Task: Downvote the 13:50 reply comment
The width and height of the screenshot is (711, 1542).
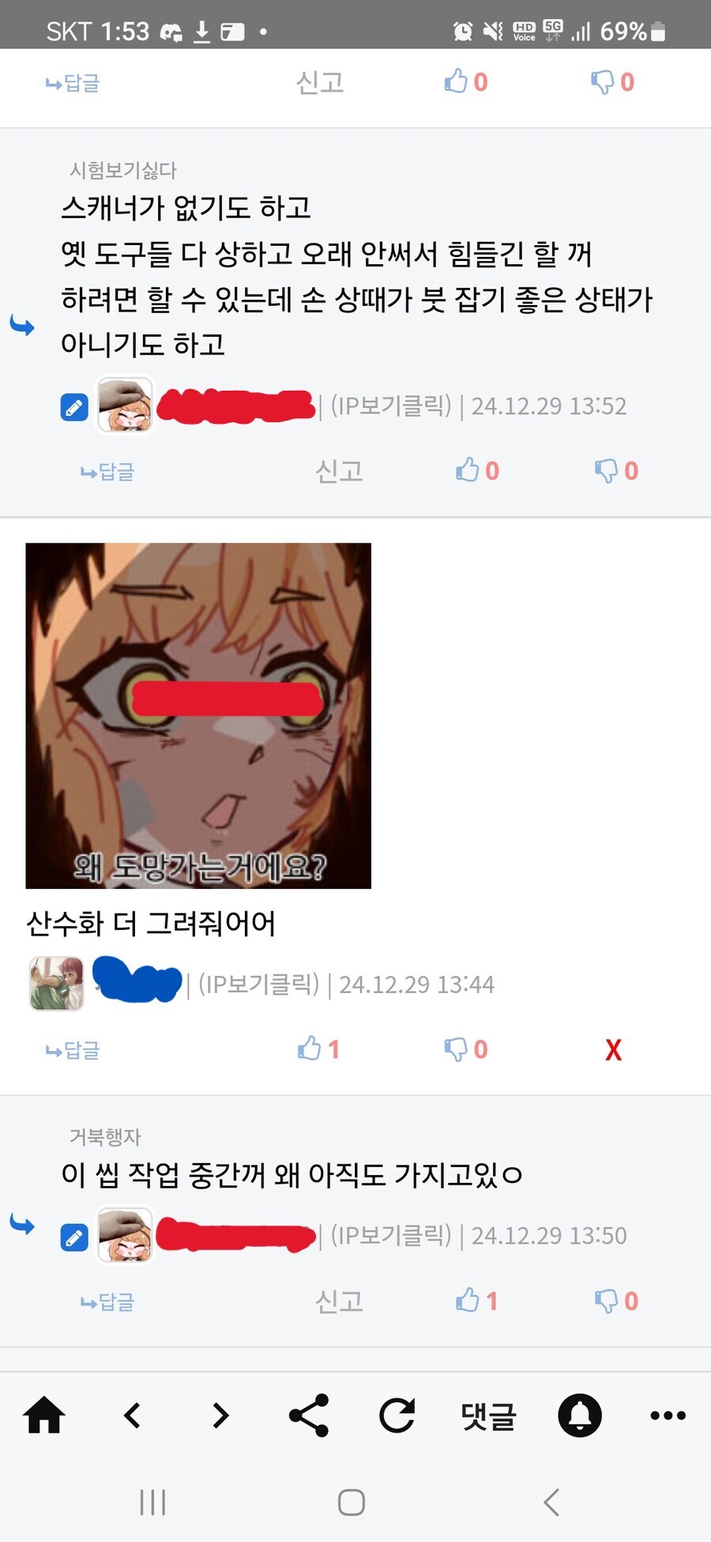Action: coord(616,1301)
